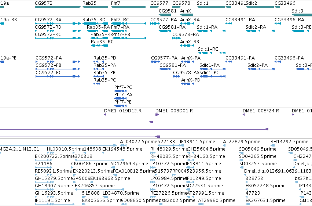The width and height of the screenshot is (312, 206).
Task: Select the AnnX-PB protein label
Action: pos(190,80)
